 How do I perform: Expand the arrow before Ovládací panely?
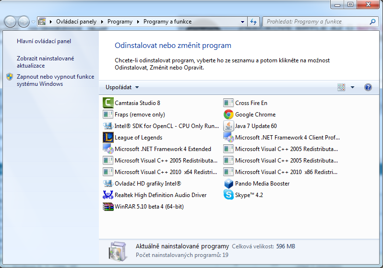click(x=51, y=22)
